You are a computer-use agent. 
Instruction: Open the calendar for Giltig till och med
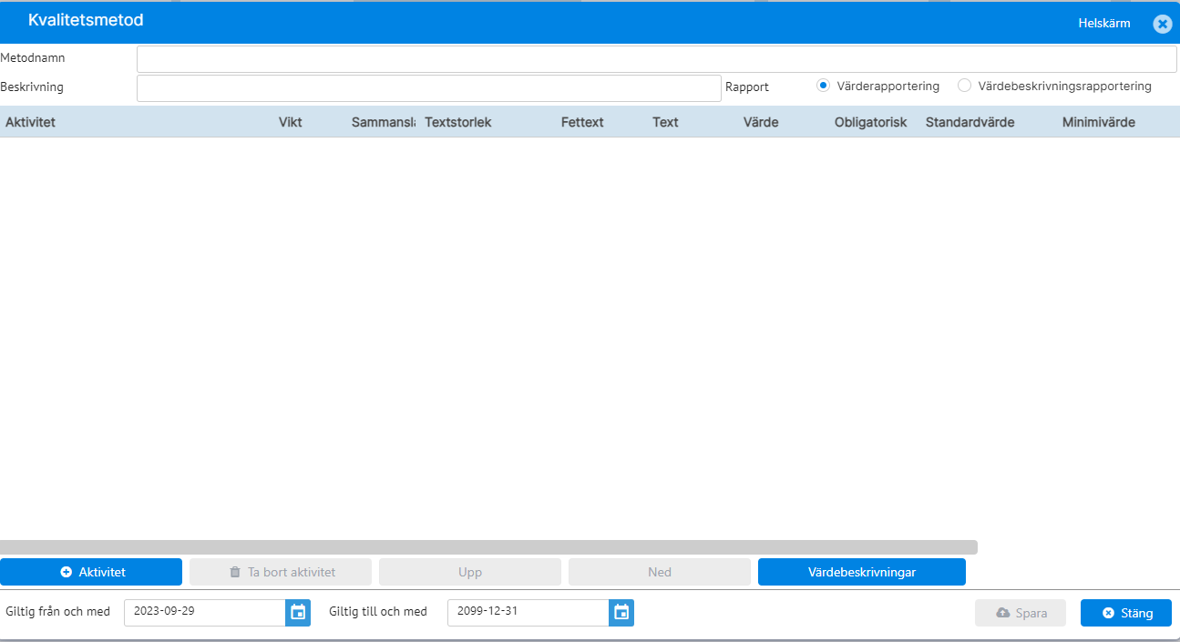pyautogui.click(x=621, y=613)
